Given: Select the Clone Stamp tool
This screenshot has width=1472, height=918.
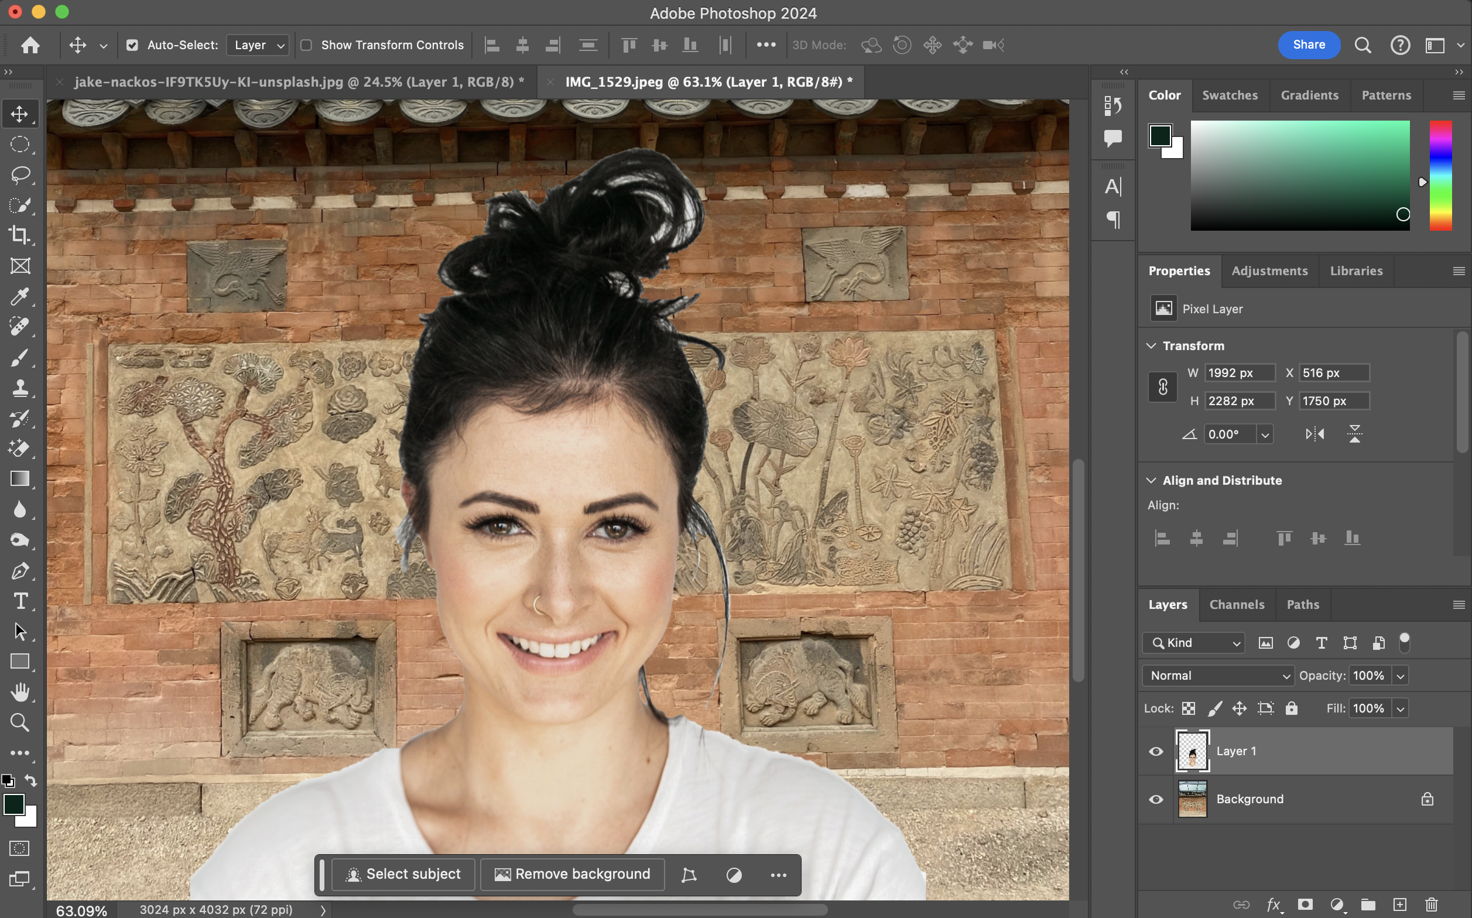Looking at the screenshot, I should tap(19, 388).
